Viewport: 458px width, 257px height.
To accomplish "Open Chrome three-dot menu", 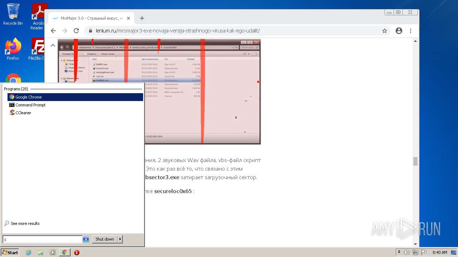I will [410, 31].
